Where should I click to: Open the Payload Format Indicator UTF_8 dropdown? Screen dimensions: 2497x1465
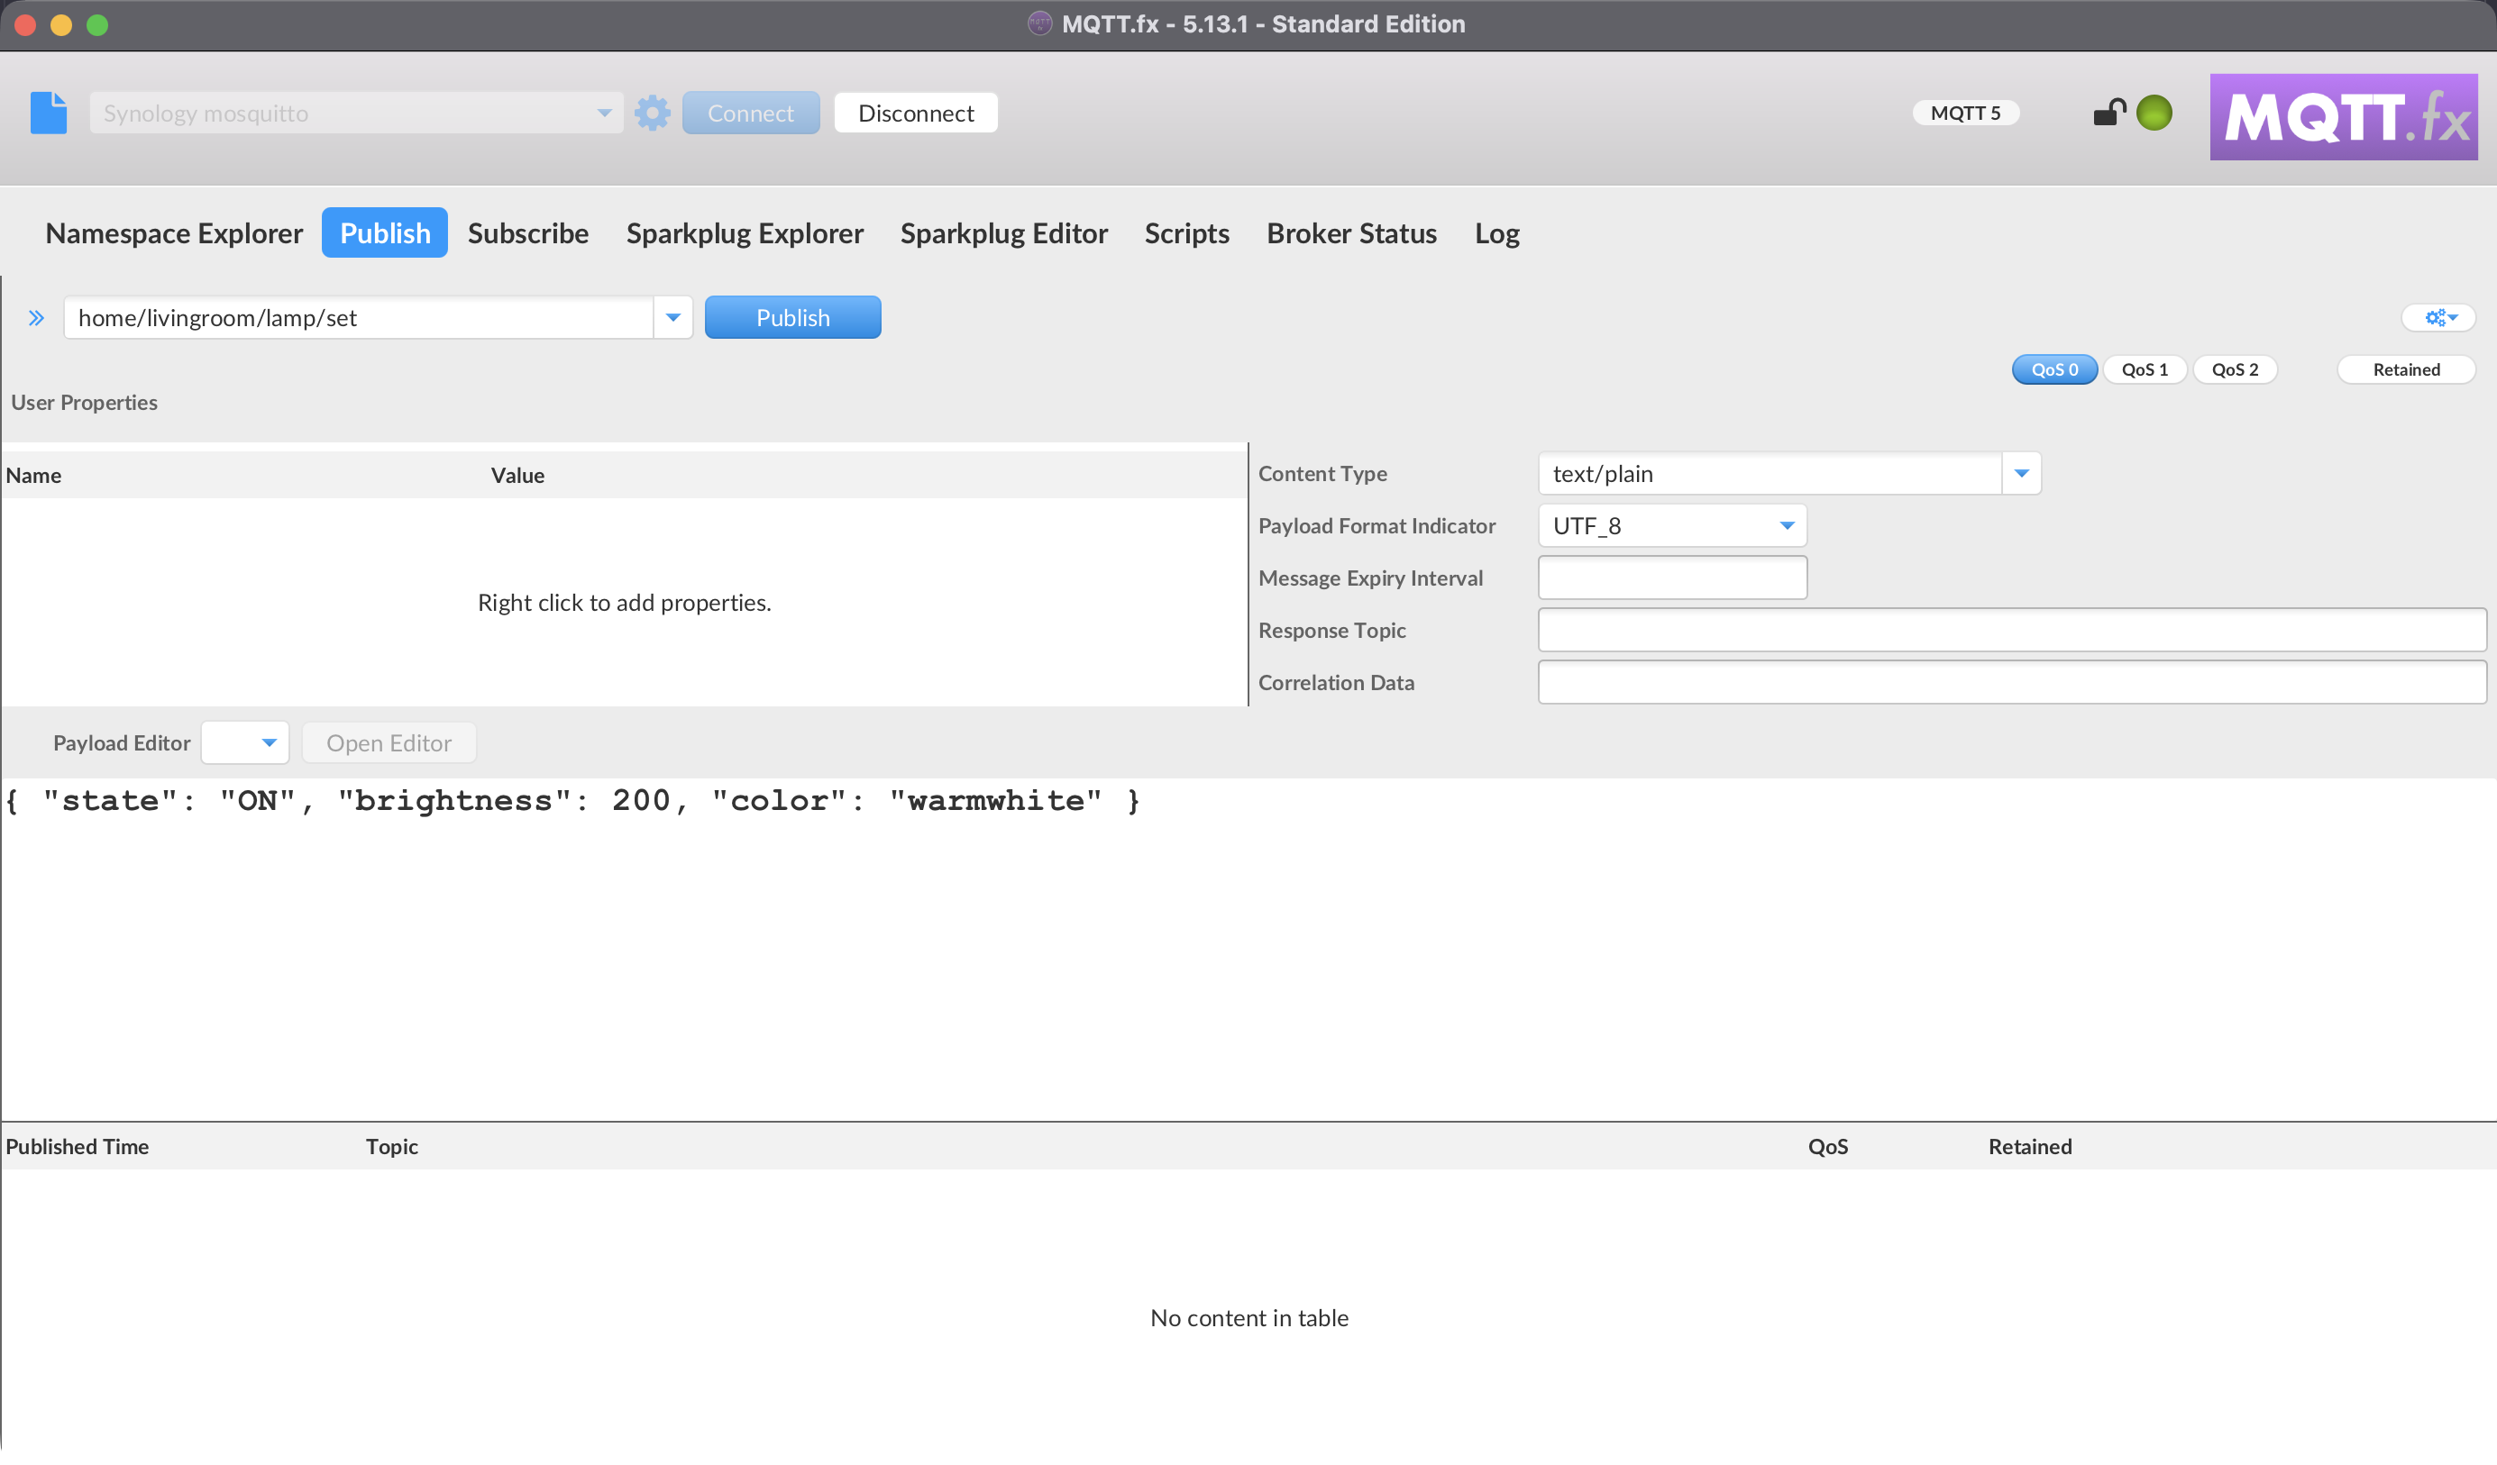click(1671, 526)
